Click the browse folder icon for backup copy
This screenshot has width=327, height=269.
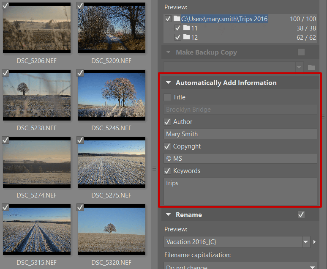[311, 67]
